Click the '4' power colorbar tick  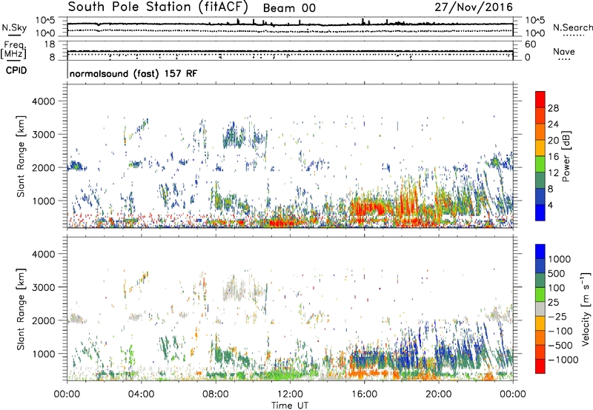point(551,205)
